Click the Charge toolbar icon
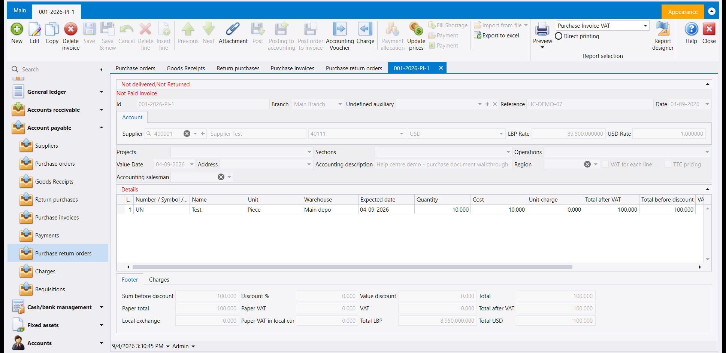 (x=365, y=29)
